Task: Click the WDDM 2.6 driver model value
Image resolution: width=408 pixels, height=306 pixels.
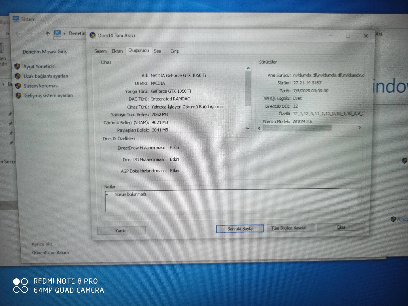Action: pyautogui.click(x=302, y=121)
